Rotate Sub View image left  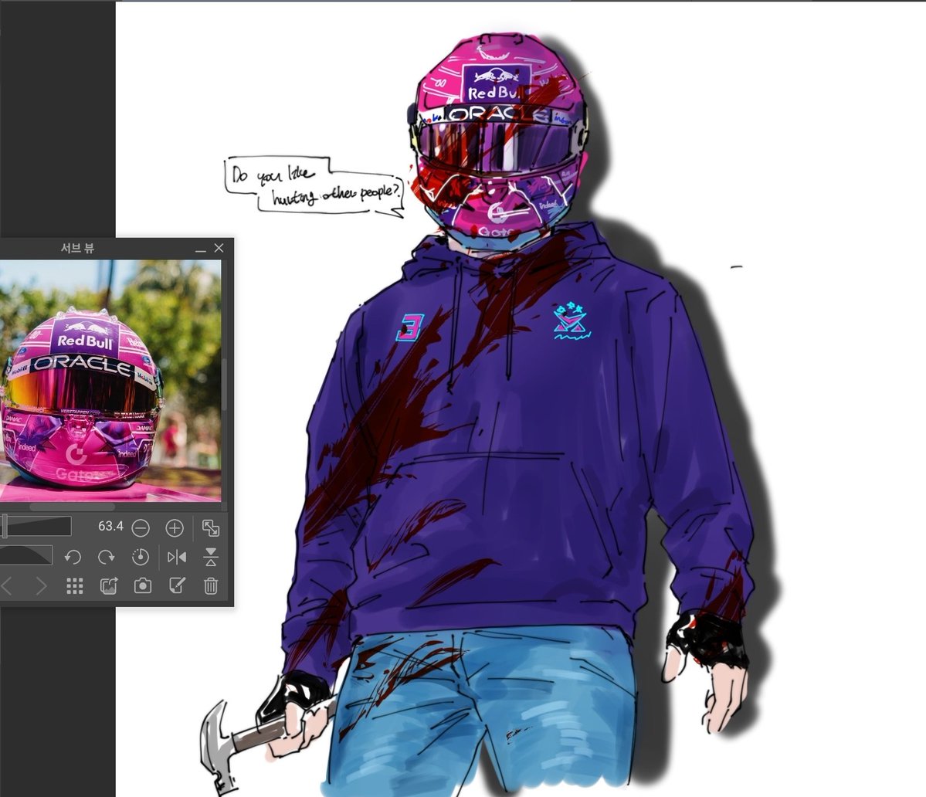(x=73, y=557)
